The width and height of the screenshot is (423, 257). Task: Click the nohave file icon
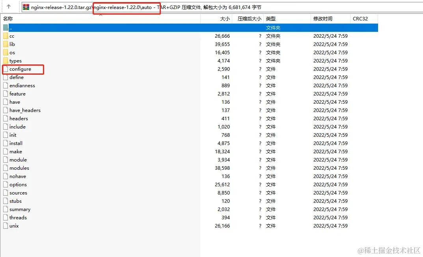[6, 176]
